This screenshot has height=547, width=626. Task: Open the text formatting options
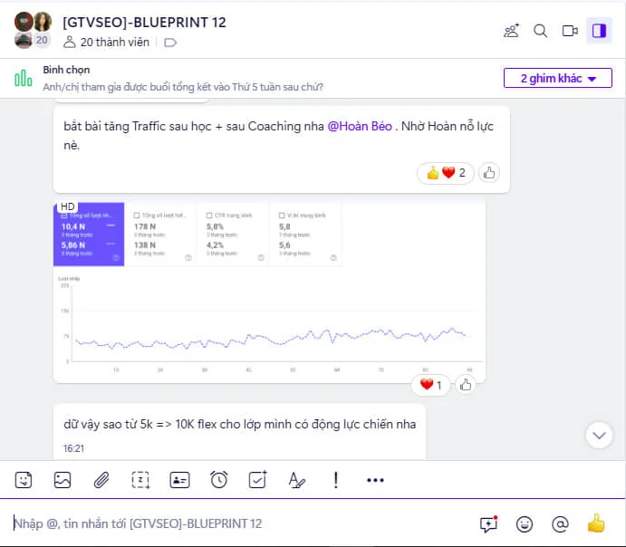point(296,480)
